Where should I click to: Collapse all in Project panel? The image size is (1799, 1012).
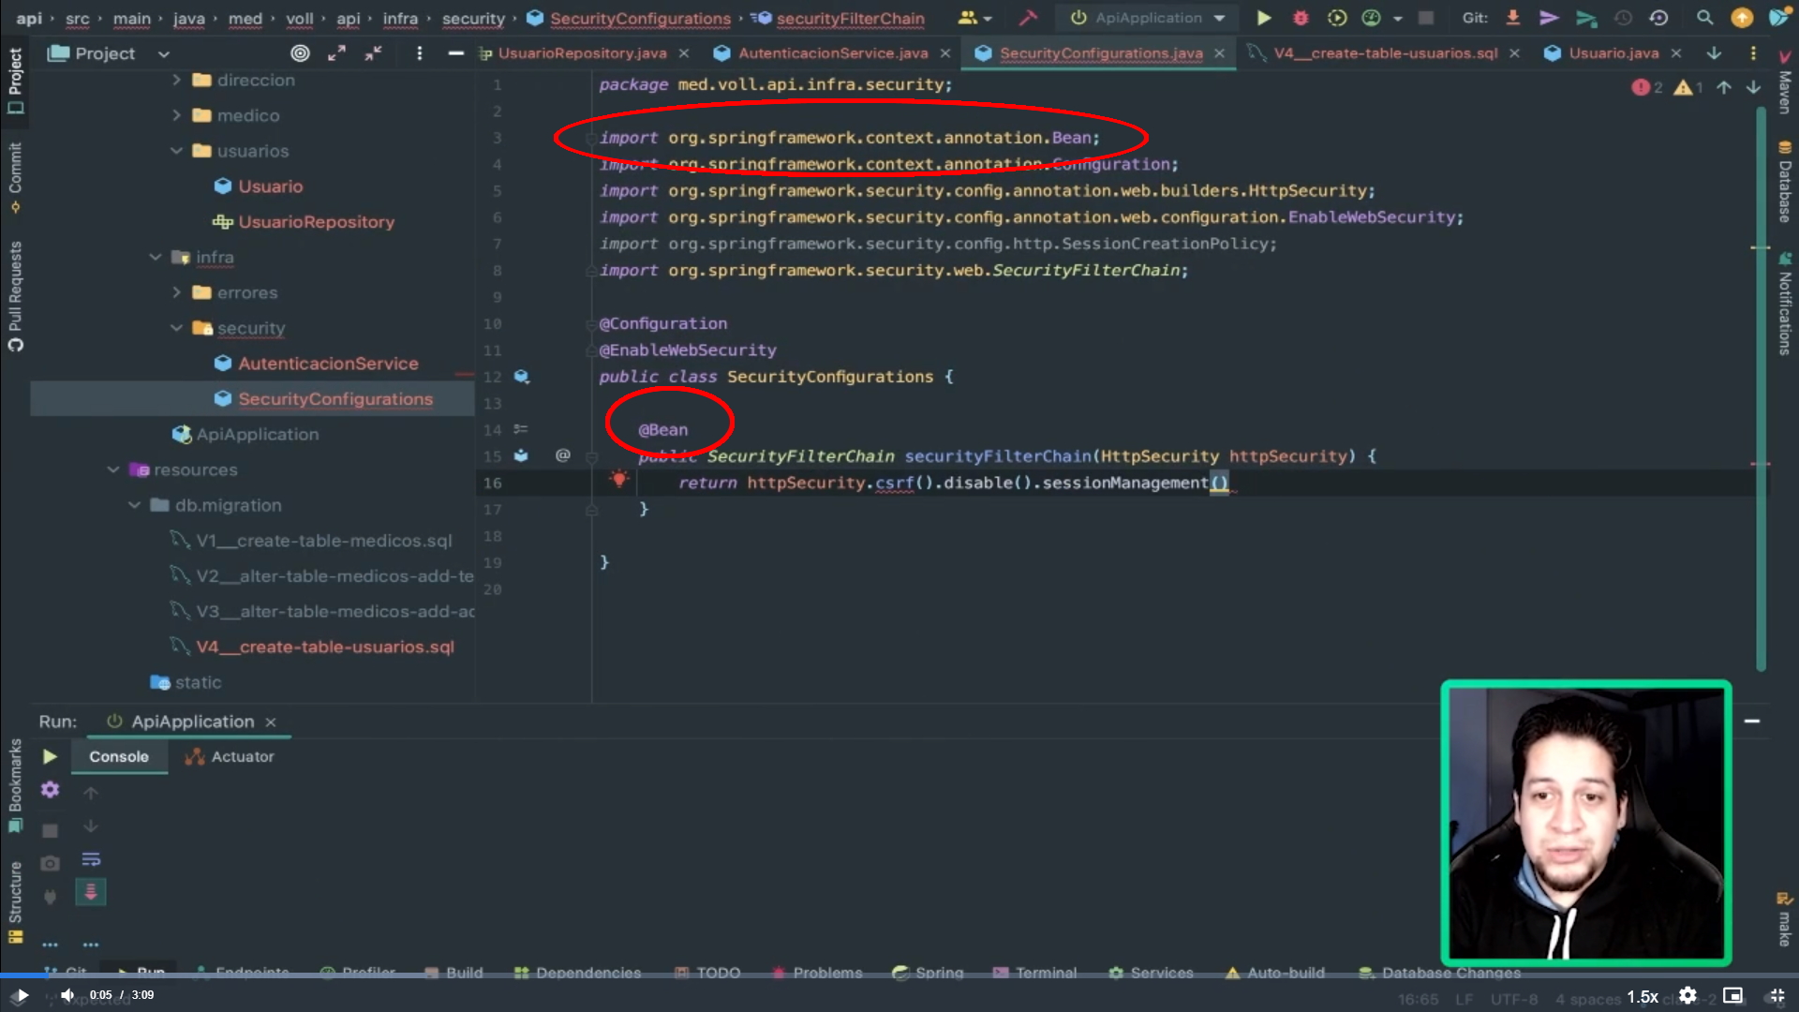point(373,53)
